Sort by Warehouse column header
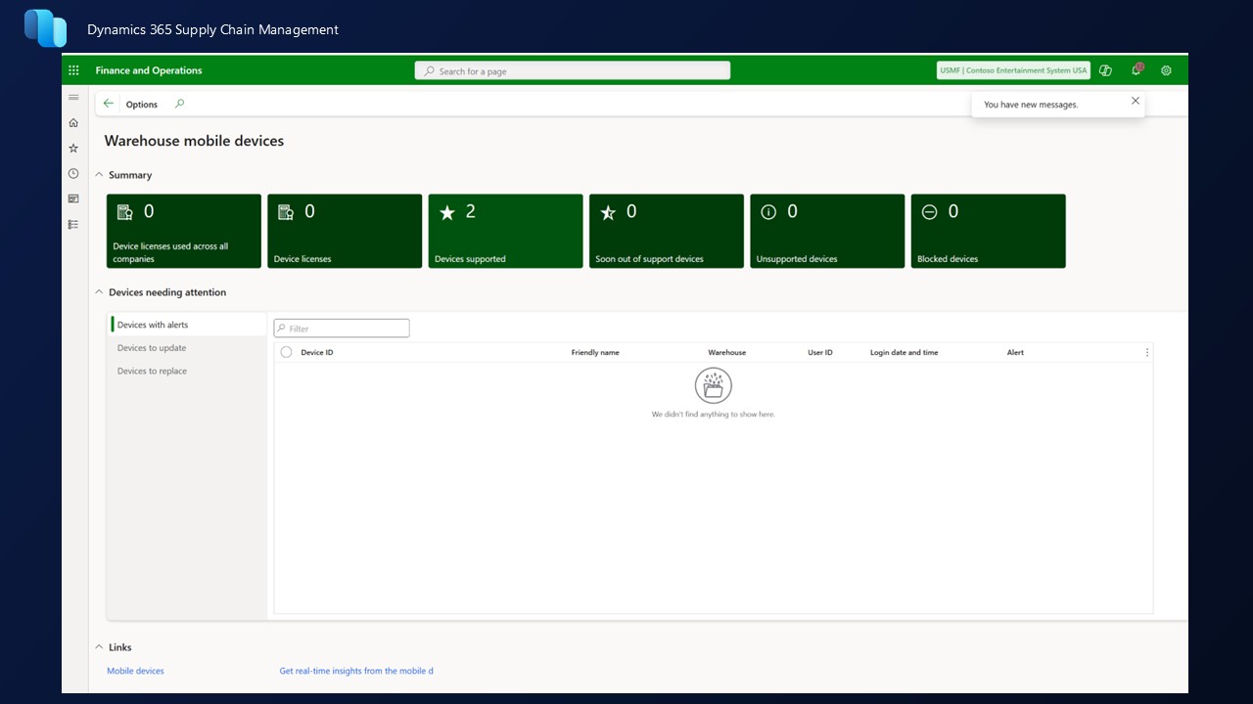 click(x=727, y=352)
